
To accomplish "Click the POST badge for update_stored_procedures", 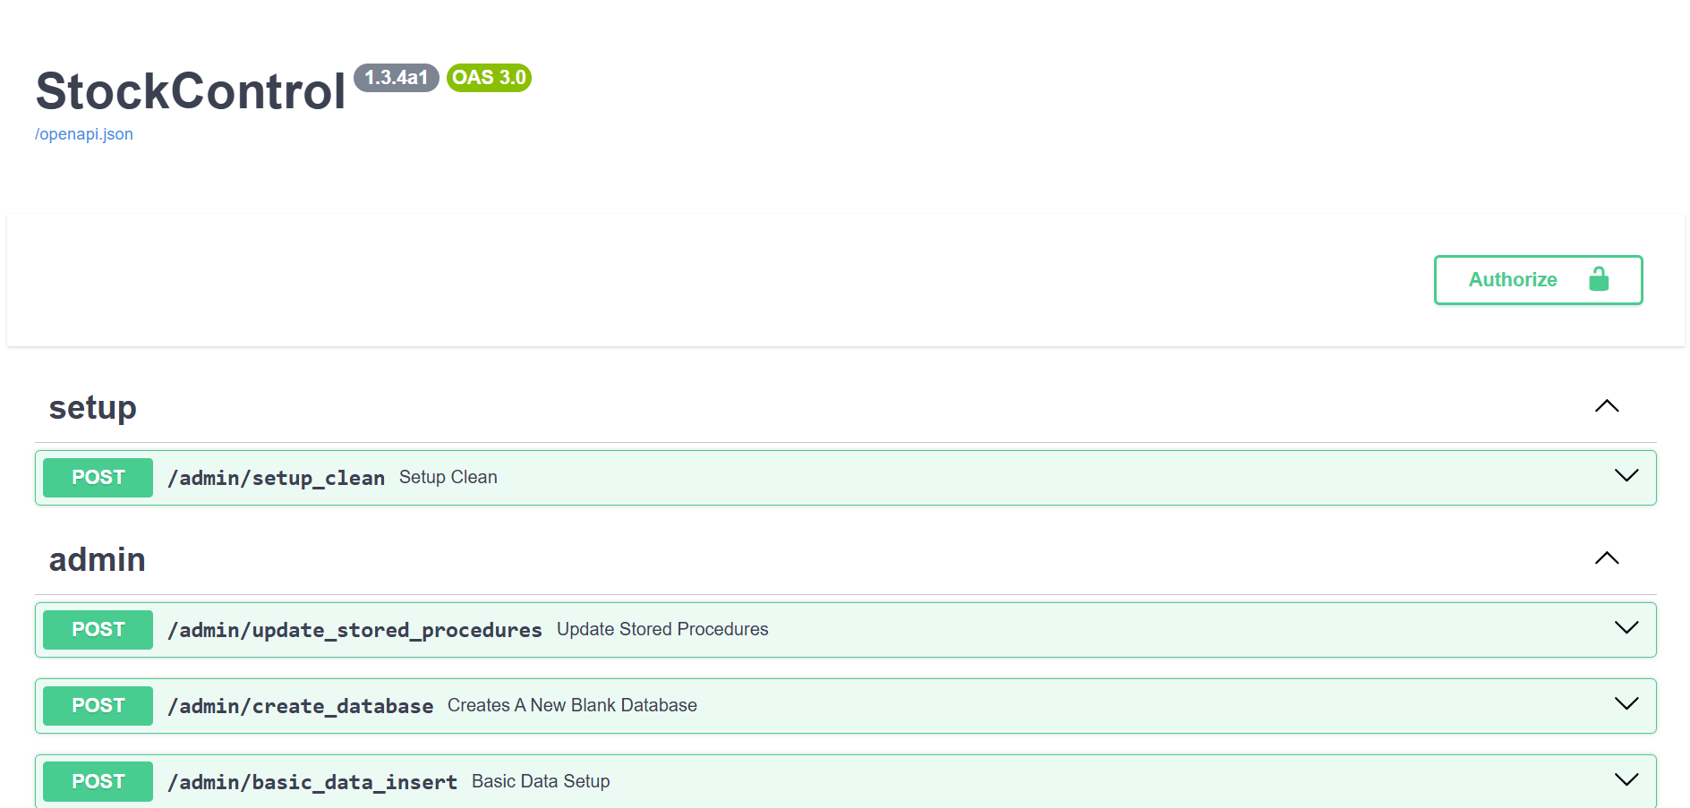I will [x=98, y=630].
